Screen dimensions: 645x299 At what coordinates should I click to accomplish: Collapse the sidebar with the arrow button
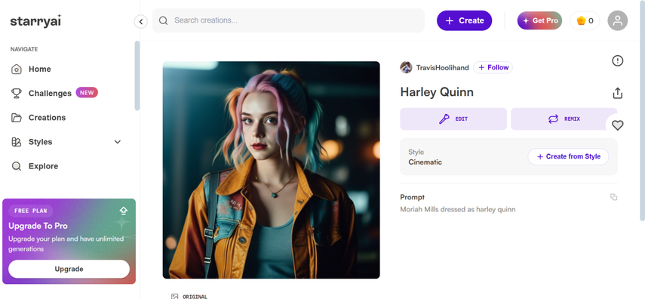point(140,21)
